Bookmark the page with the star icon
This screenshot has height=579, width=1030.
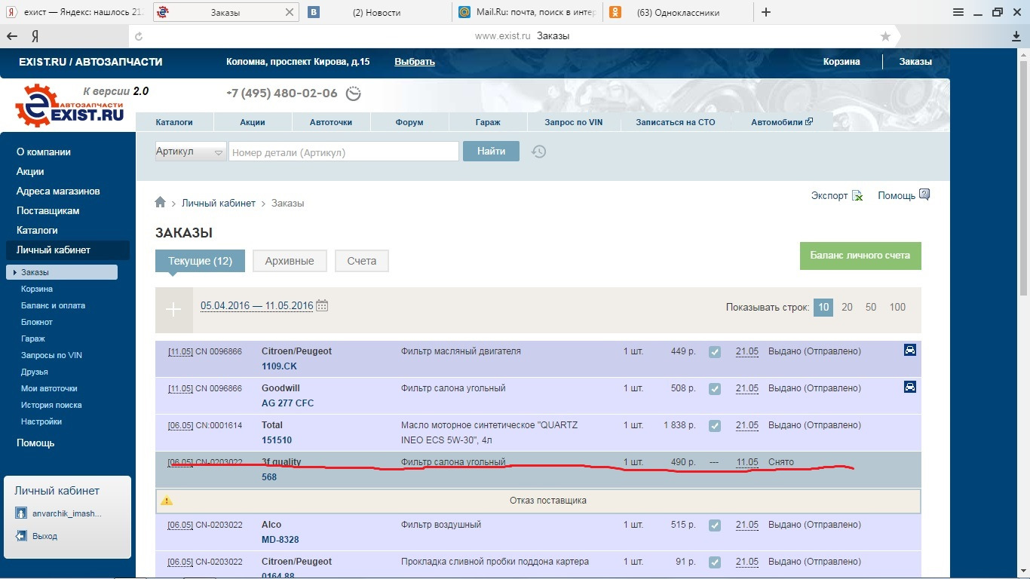[x=885, y=36]
